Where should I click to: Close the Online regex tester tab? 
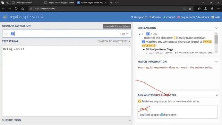click(x=106, y=2)
